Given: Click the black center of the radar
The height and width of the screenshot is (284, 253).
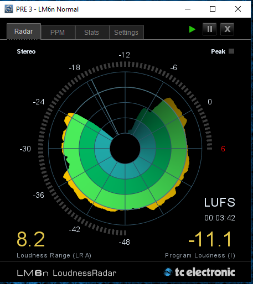Looking at the screenshot, I should pos(125,149).
